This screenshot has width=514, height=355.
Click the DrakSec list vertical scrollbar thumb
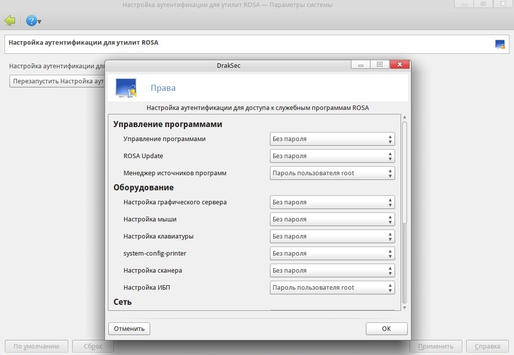point(405,173)
